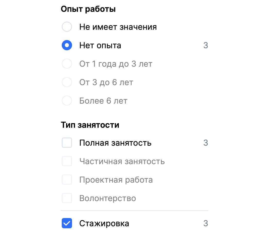Click the 'Более 6 лет' label text

103,101
